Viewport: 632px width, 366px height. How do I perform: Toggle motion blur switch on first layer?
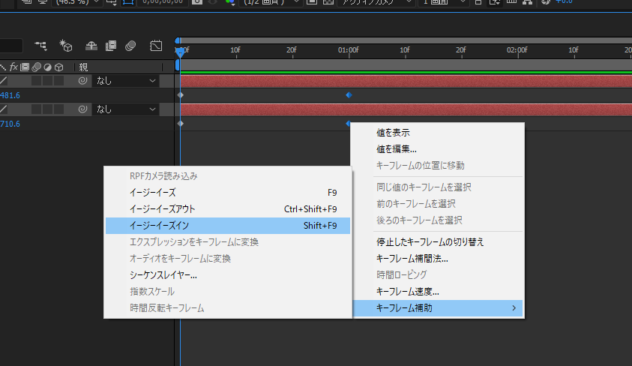(x=36, y=80)
